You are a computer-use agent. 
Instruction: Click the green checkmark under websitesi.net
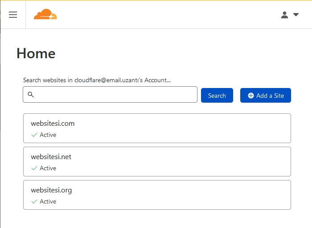click(34, 168)
